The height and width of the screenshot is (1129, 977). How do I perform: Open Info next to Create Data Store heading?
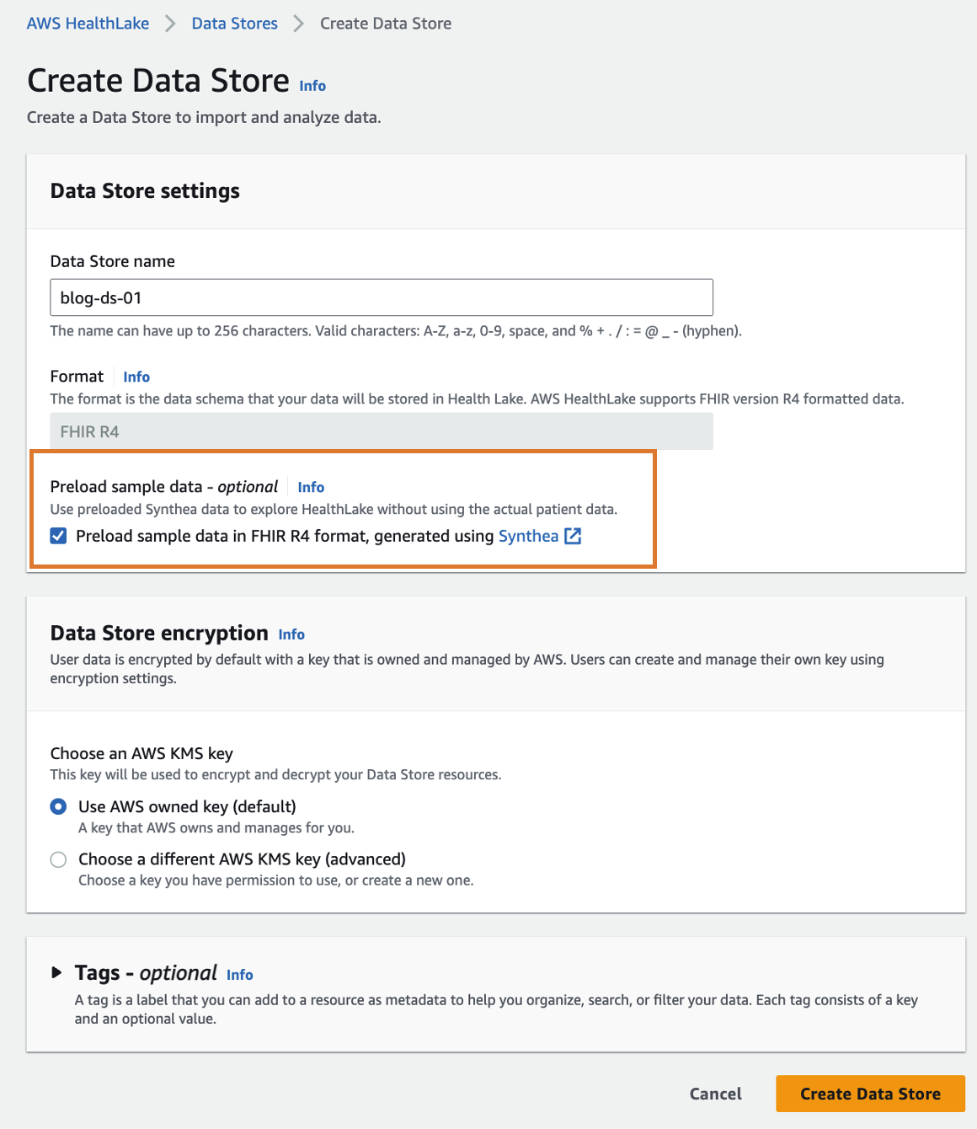(312, 86)
